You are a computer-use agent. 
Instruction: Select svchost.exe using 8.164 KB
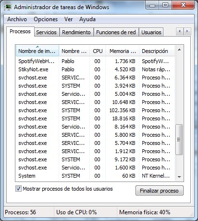[x=95, y=127]
